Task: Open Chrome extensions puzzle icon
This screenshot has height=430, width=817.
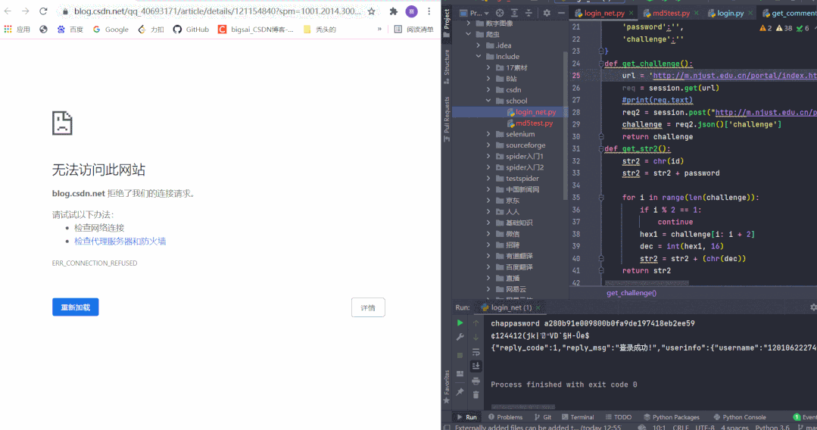Action: pyautogui.click(x=394, y=11)
